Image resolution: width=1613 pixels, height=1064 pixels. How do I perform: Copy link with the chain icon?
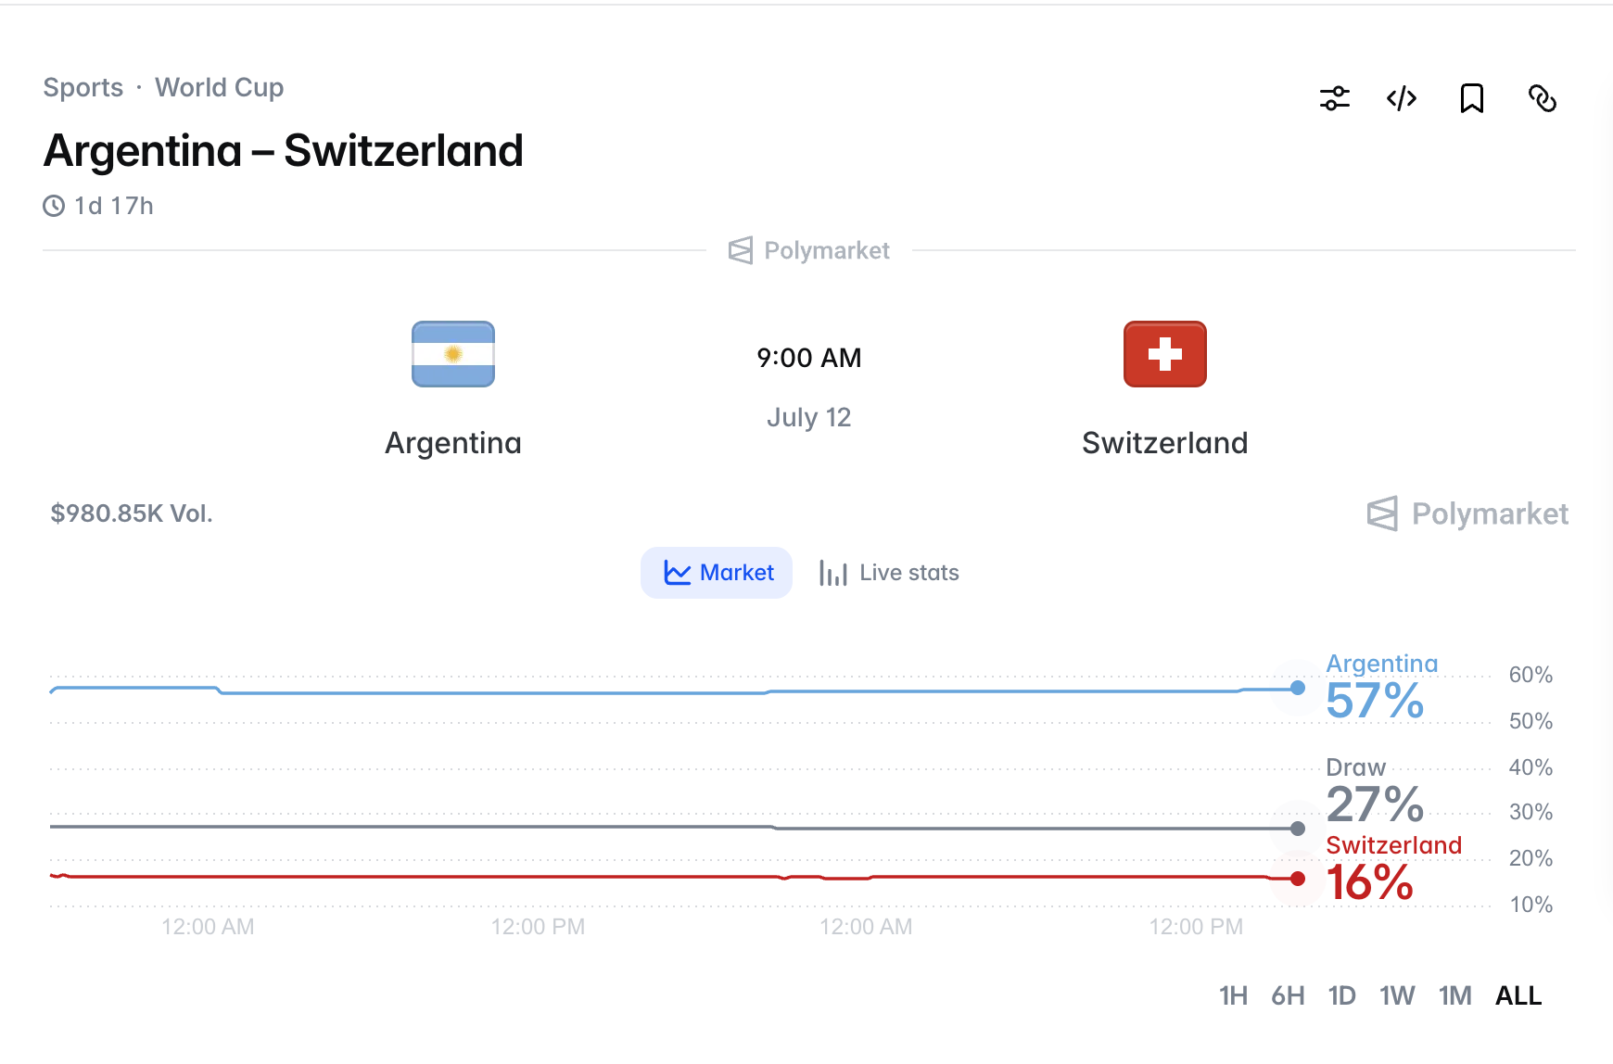tap(1542, 98)
